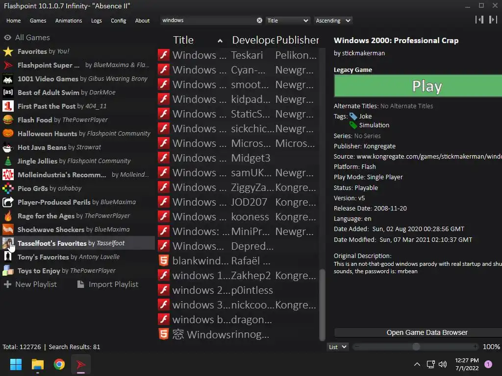The width and height of the screenshot is (502, 376).
Task: Open the About page
Action: (x=142, y=21)
